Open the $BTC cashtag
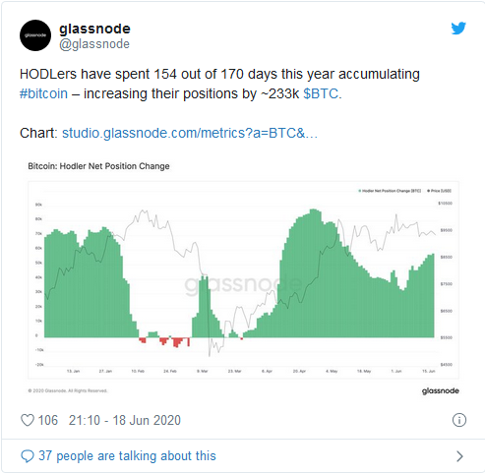 click(321, 93)
